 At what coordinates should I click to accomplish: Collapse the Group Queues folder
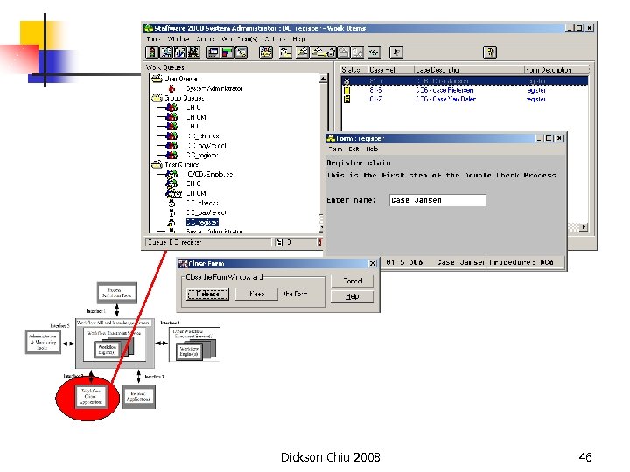(157, 98)
